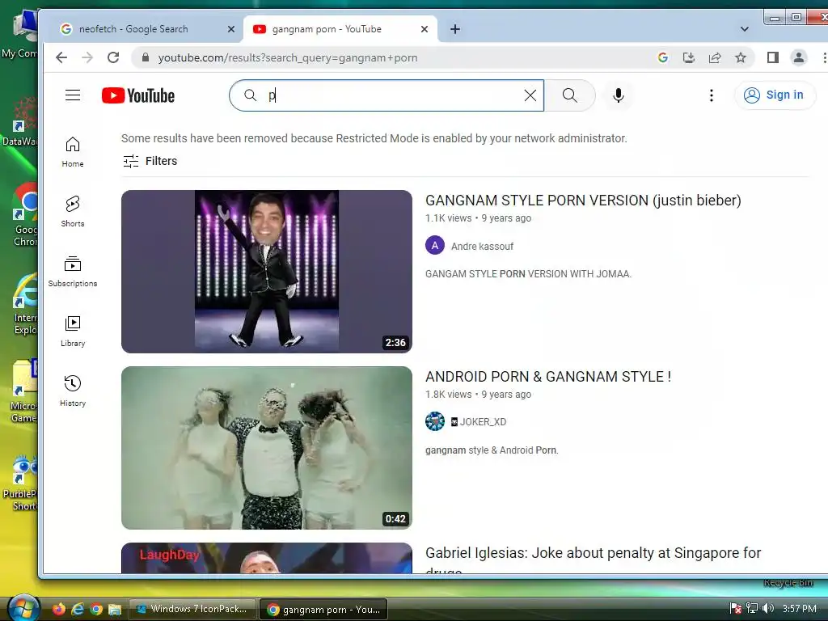Open YouTube settings three-dot menu
Image resolution: width=828 pixels, height=621 pixels.
click(x=712, y=95)
